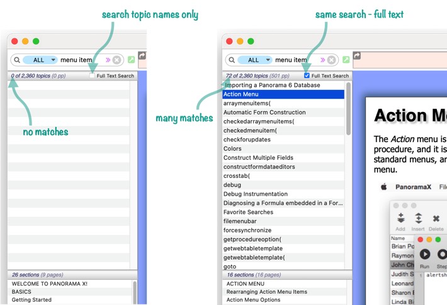The image size is (447, 305).
Task: Click the magnifier icon in left window search
Action: point(17,60)
